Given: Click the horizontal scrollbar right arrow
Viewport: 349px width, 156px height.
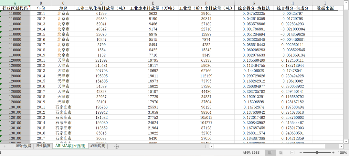Looking at the screenshot, I should coord(341,146).
